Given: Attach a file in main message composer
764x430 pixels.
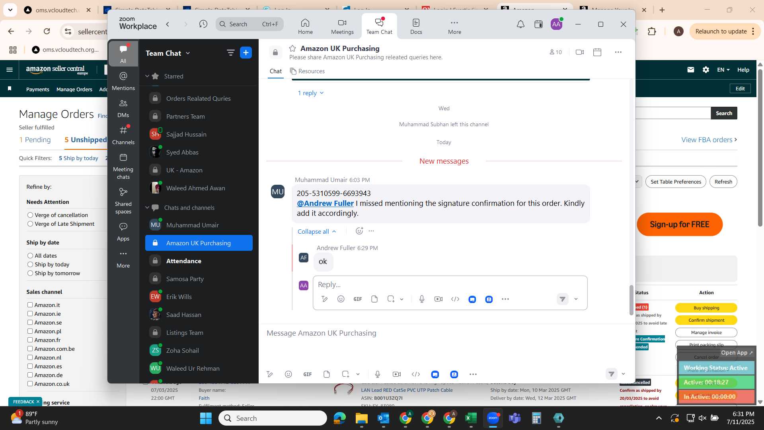Looking at the screenshot, I should pos(327,374).
